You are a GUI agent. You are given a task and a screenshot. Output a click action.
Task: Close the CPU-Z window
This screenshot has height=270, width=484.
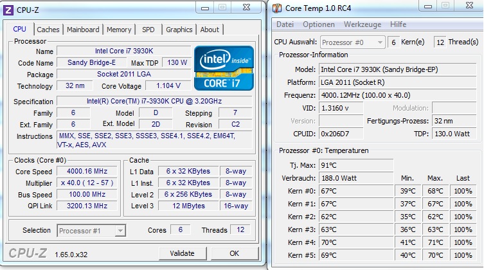246,8
